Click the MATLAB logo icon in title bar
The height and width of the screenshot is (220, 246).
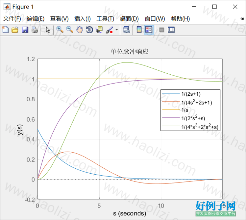coord(7,7)
